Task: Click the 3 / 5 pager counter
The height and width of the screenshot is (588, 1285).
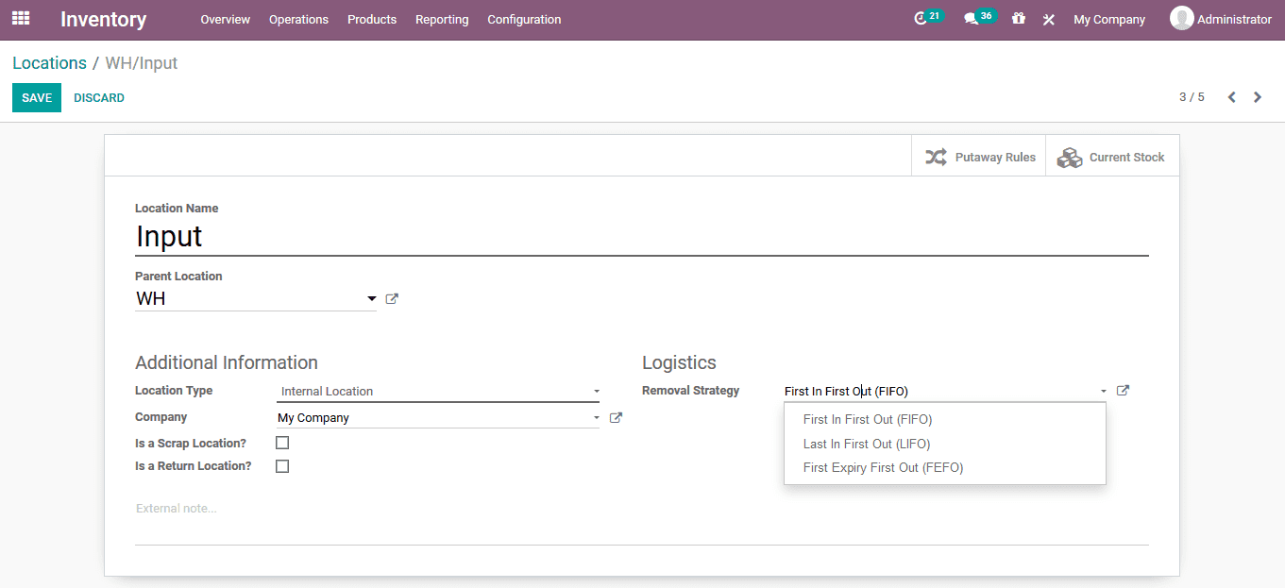Action: (1192, 97)
